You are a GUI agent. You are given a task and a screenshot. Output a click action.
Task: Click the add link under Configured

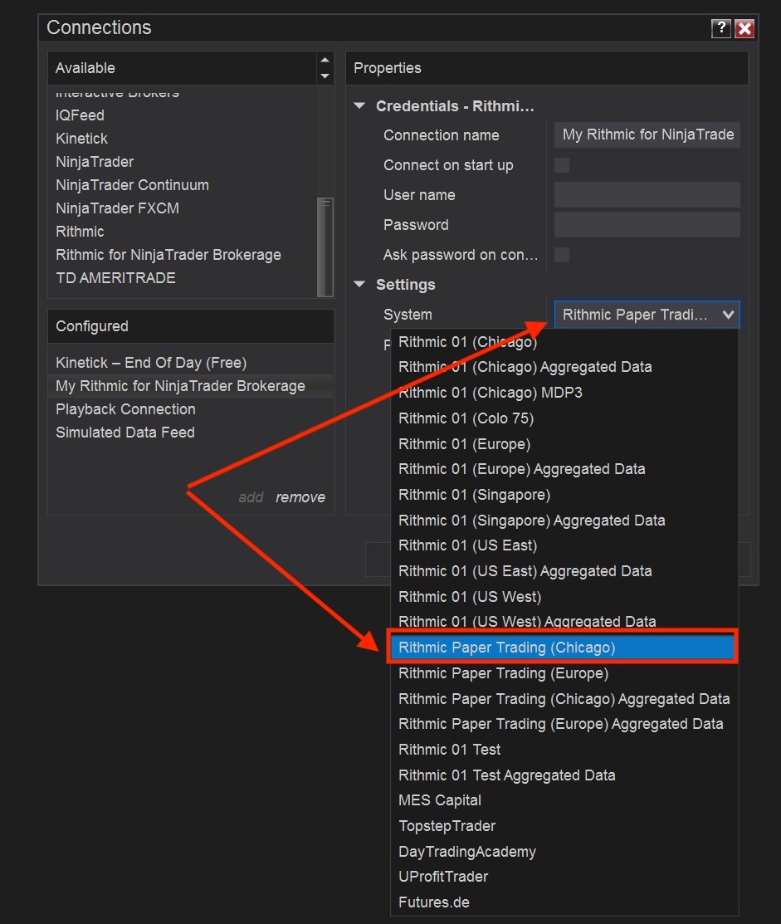pyautogui.click(x=251, y=497)
